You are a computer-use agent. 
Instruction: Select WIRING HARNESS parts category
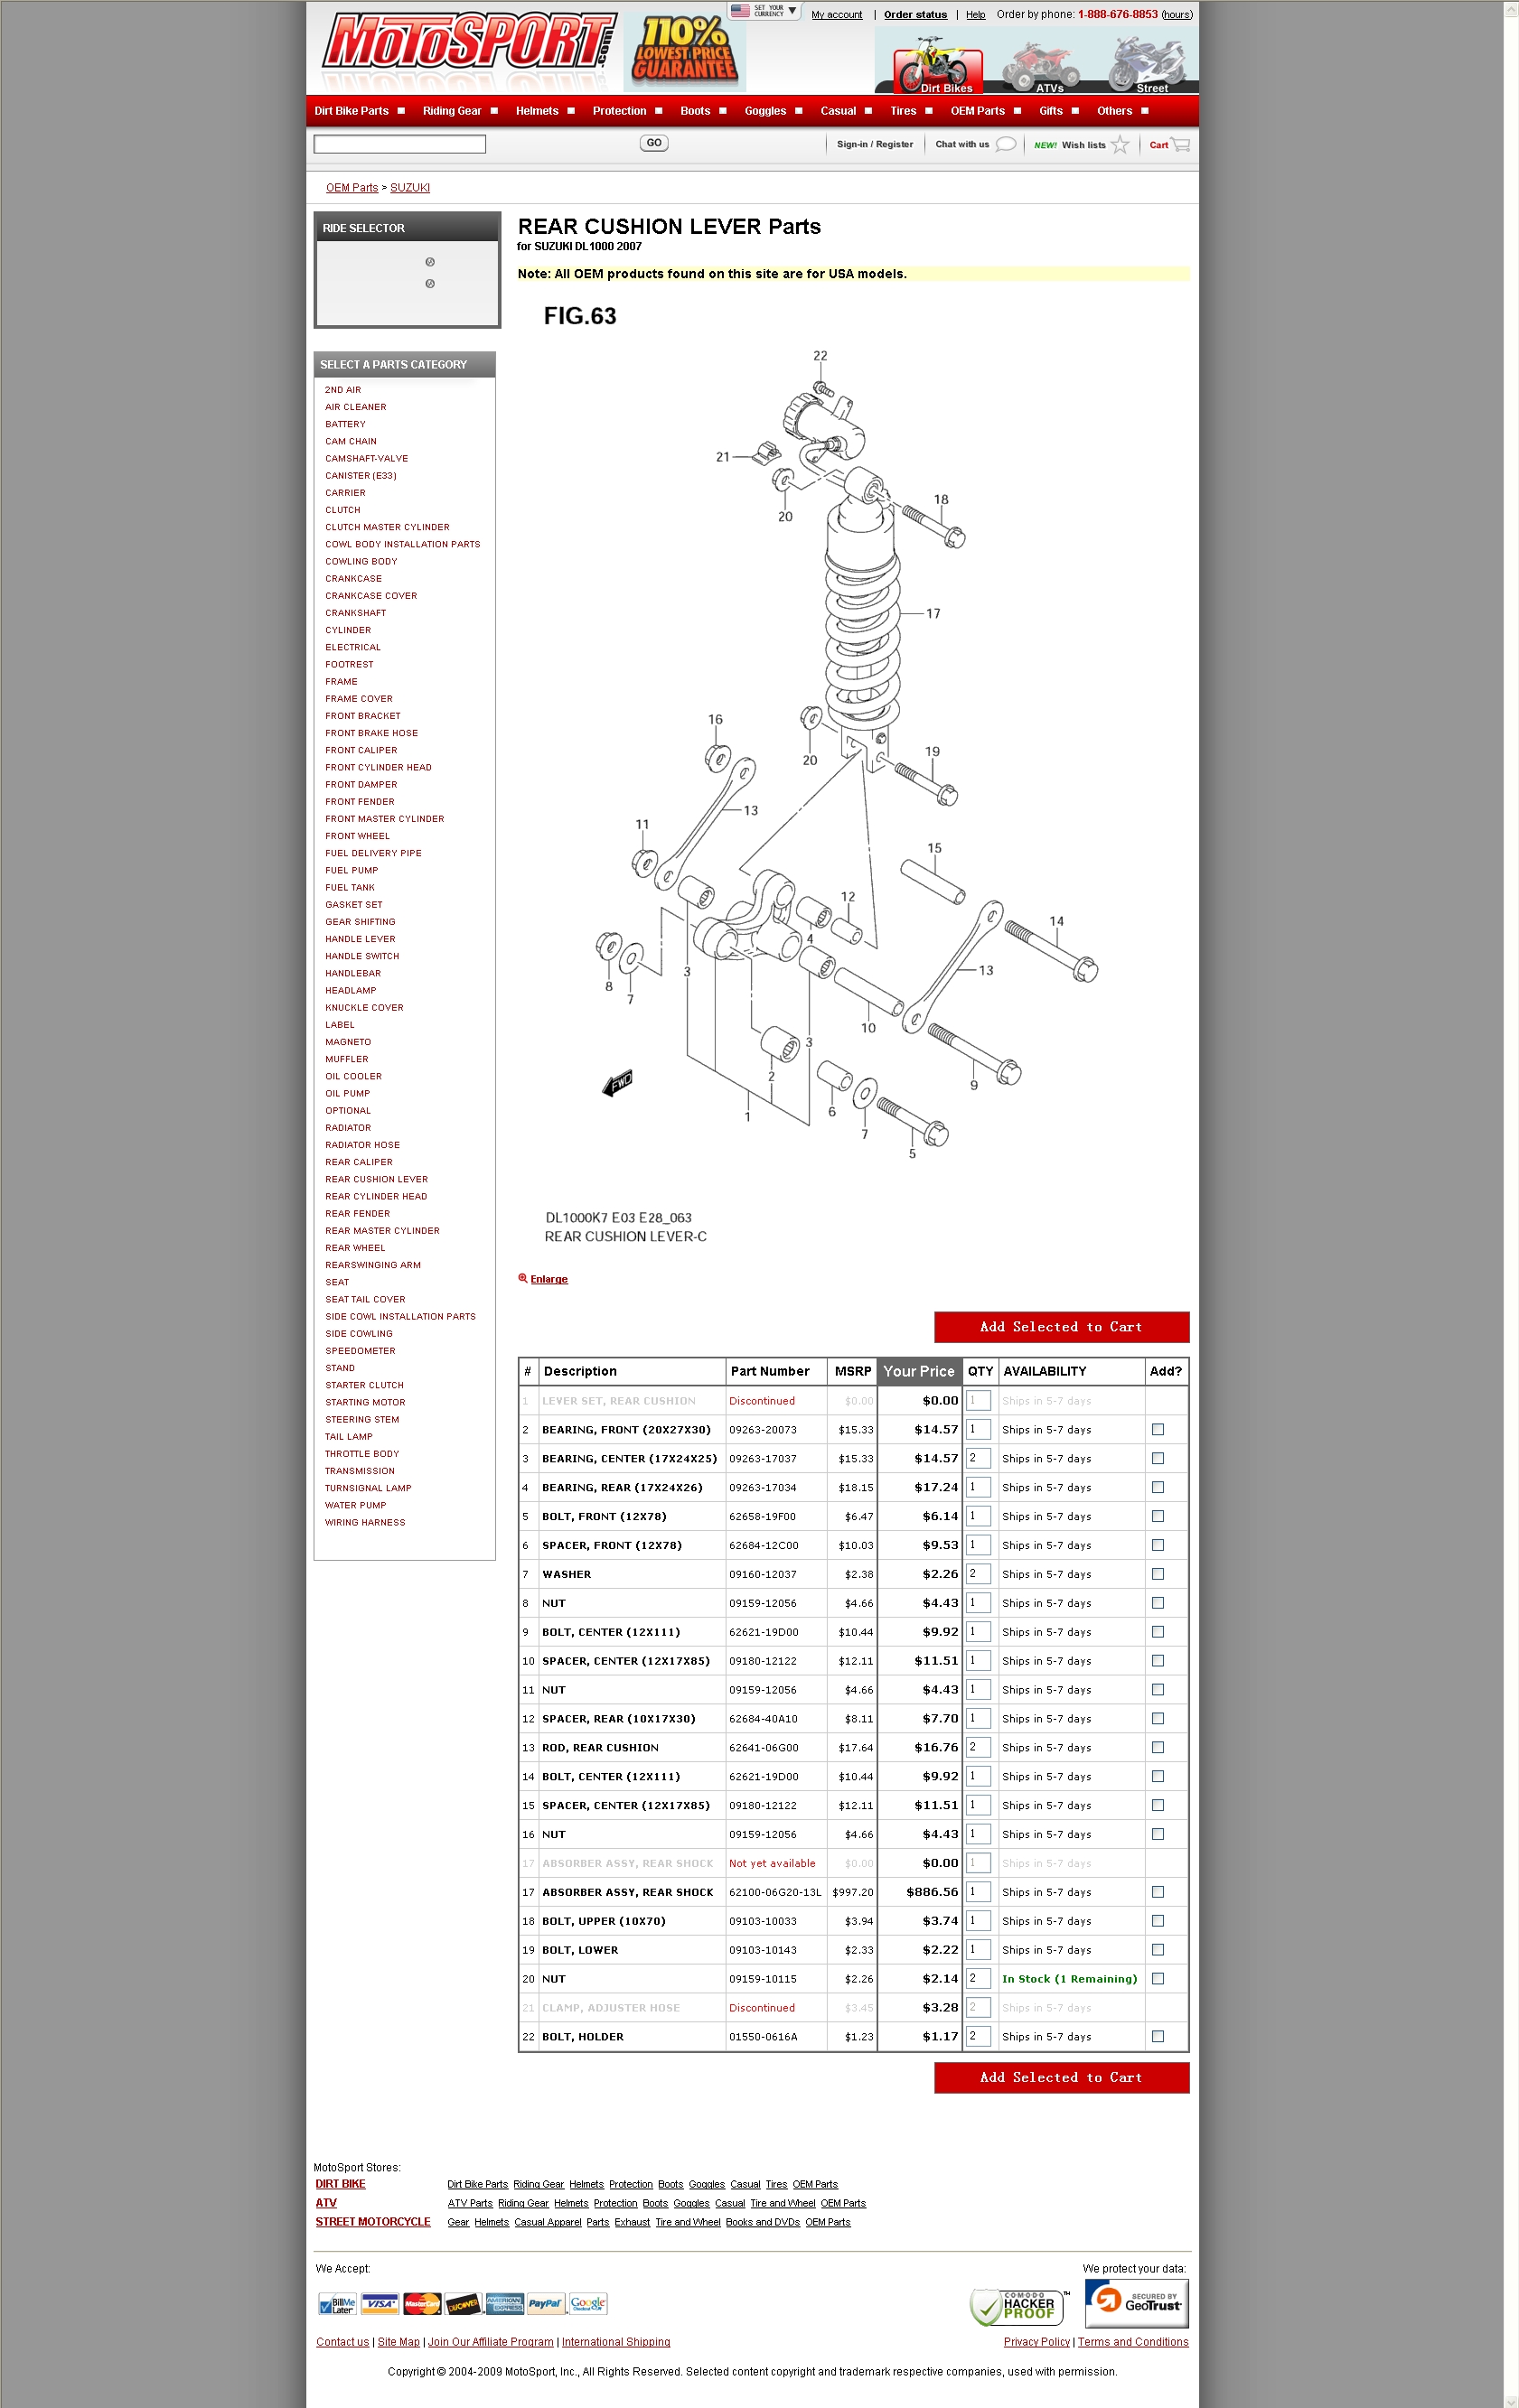point(365,1523)
